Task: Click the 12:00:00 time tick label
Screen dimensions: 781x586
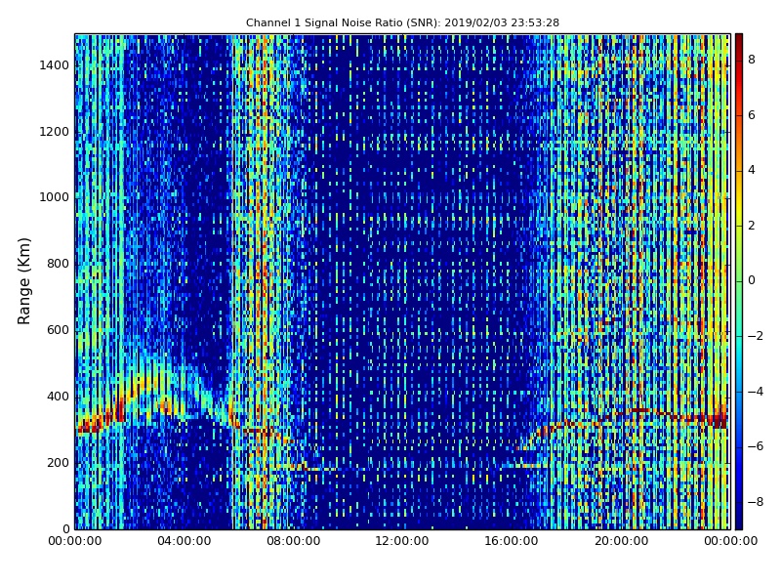Action: (402, 541)
